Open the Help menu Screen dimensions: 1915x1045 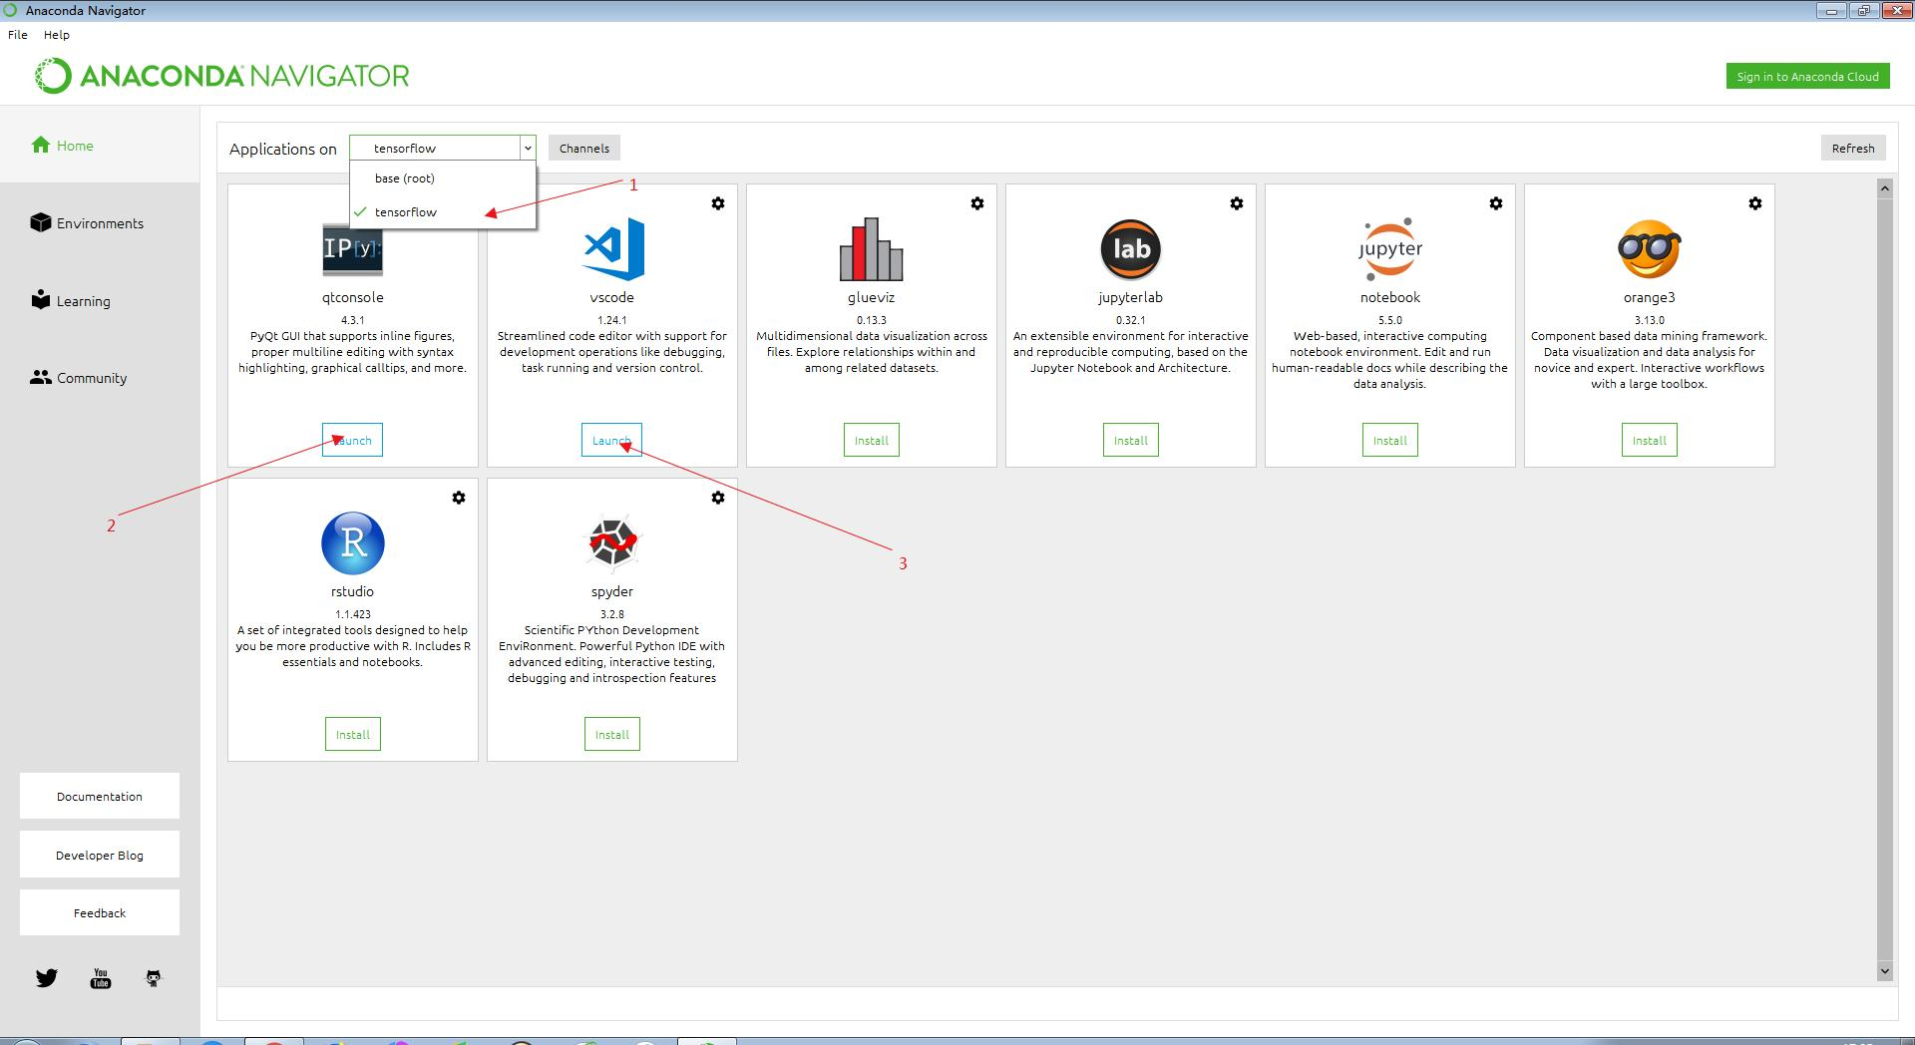coord(57,34)
